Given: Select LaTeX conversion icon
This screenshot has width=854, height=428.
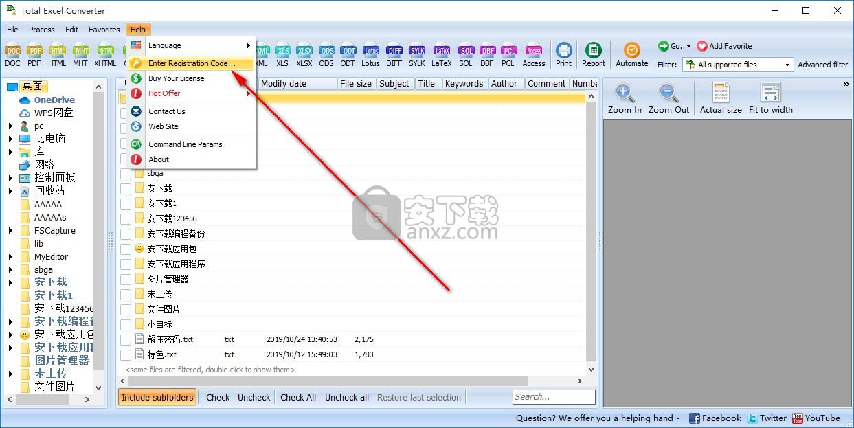Looking at the screenshot, I should coord(442,55).
